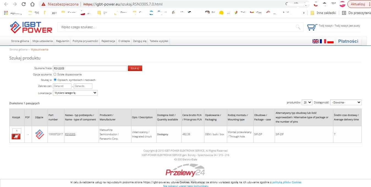Click the quantity field in the Koszyk column
Image resolution: width=371 pixels, height=187 pixels.
tap(17, 131)
